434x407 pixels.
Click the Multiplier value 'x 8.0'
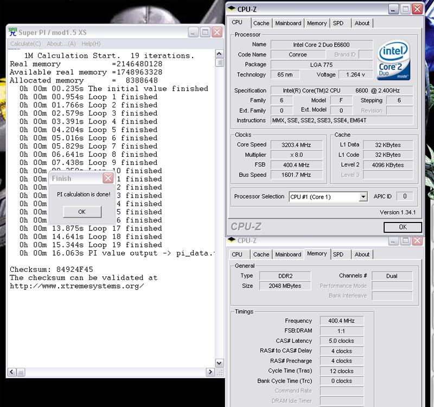(x=296, y=155)
